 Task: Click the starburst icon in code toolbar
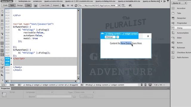coord(2,15)
